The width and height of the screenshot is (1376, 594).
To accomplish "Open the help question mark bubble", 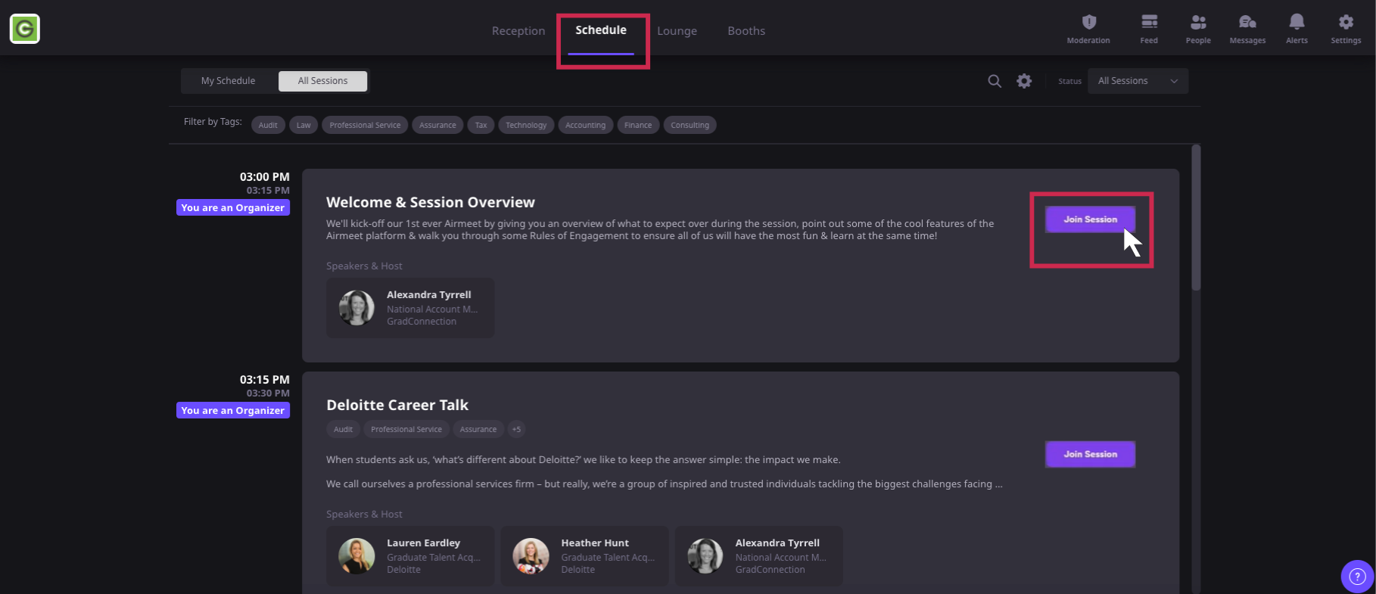I will pyautogui.click(x=1357, y=577).
